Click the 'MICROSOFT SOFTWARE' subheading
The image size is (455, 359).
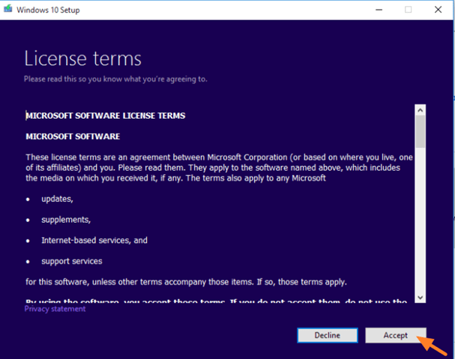click(73, 136)
